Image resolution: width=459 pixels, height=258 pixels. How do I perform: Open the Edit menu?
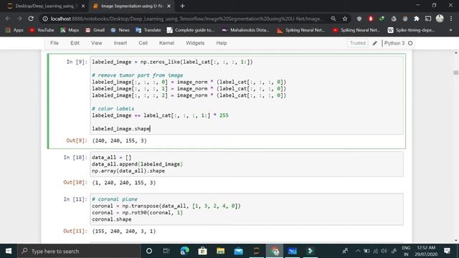[x=75, y=43]
